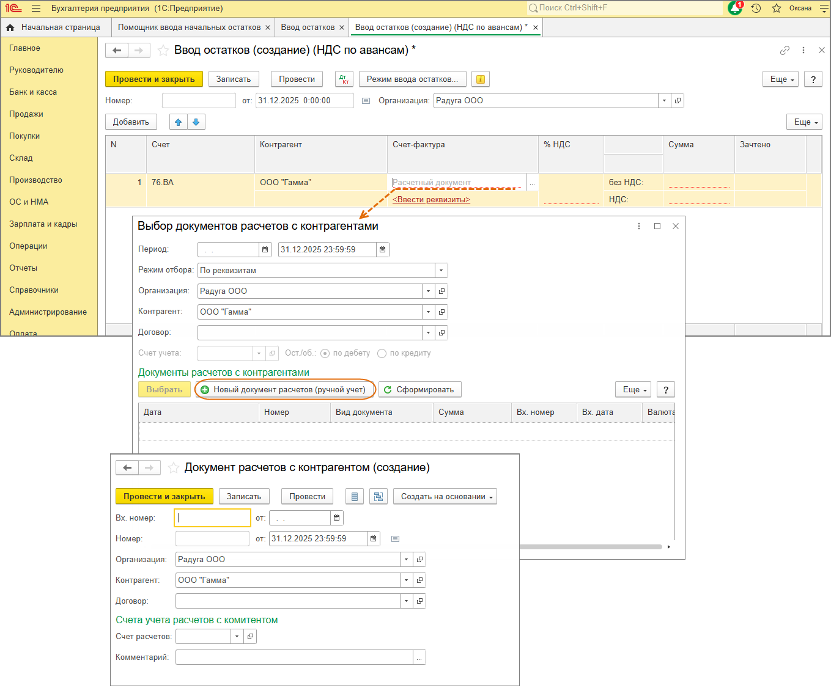
Task: Click the home icon of Начальная страница
Action: click(x=10, y=27)
